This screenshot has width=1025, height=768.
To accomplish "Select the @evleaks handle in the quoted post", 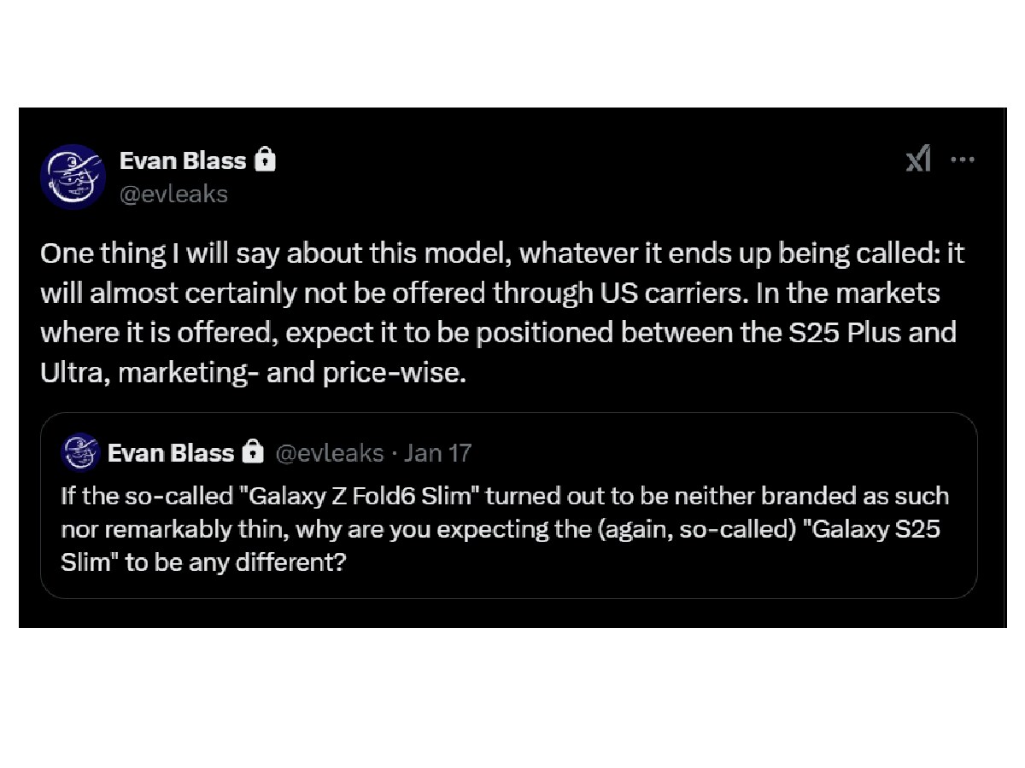I will coord(329,452).
